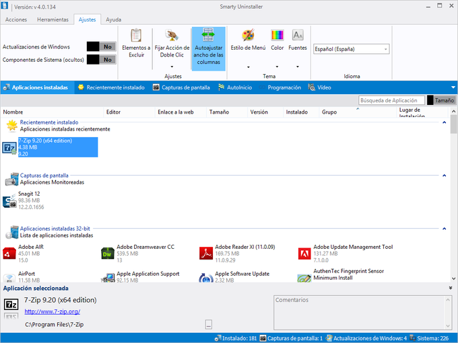Open the Fijar Acción de Doble Clic dropdown arrow
458x343 pixels.
[172, 67]
